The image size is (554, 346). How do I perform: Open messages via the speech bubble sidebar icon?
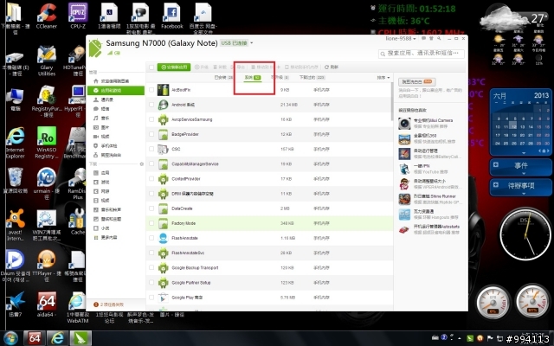click(x=96, y=109)
